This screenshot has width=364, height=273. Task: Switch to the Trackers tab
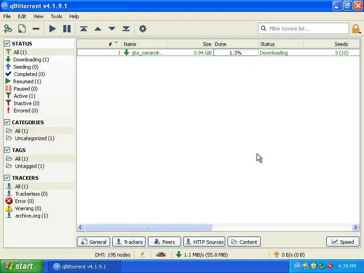point(129,242)
